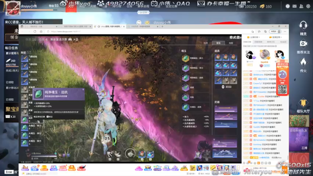This screenshot has height=176, width=313.
Task: Click browser favorites star icon
Action: tap(259, 32)
